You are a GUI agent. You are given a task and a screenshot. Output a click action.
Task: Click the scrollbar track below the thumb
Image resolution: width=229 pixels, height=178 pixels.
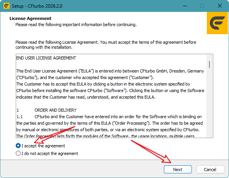pyautogui.click(x=209, y=102)
